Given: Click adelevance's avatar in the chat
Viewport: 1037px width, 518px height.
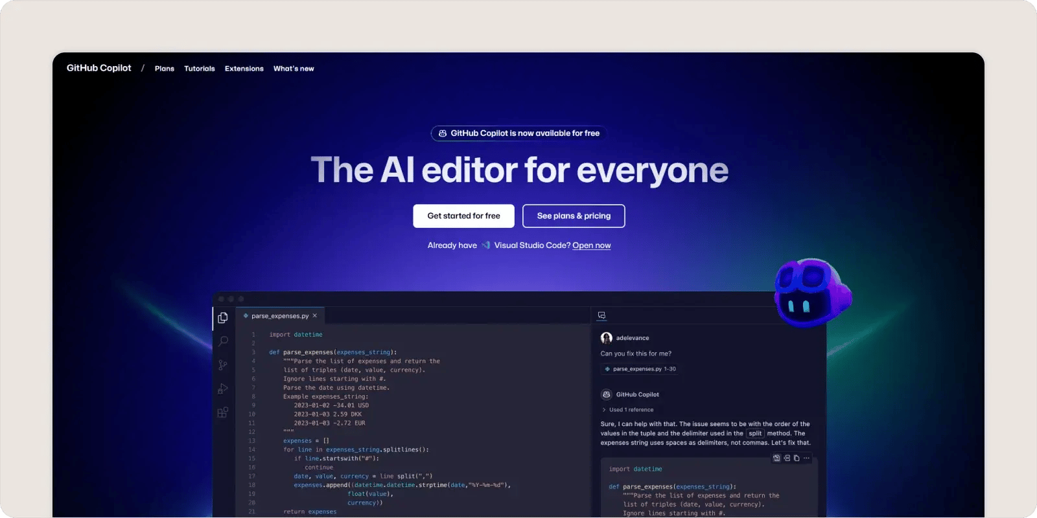Looking at the screenshot, I should point(607,338).
